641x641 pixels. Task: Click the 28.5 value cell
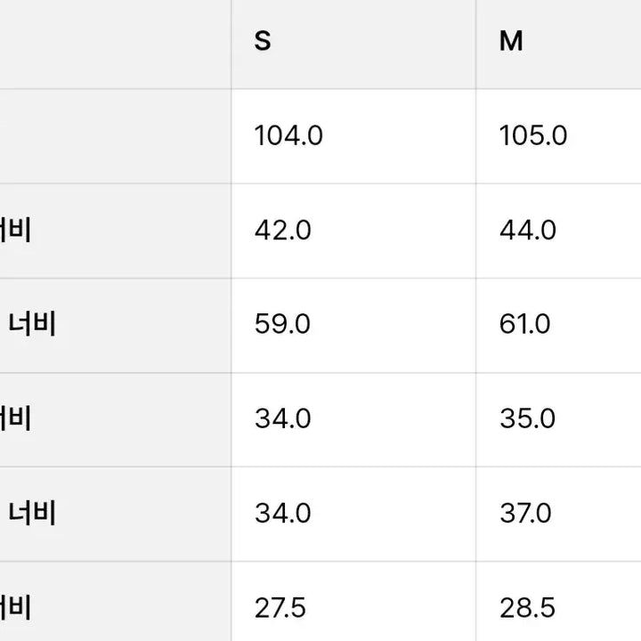528,608
